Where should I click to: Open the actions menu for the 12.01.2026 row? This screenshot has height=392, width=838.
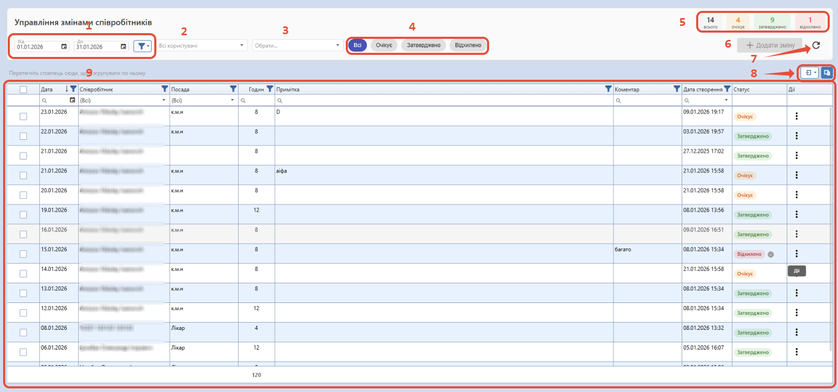(797, 313)
